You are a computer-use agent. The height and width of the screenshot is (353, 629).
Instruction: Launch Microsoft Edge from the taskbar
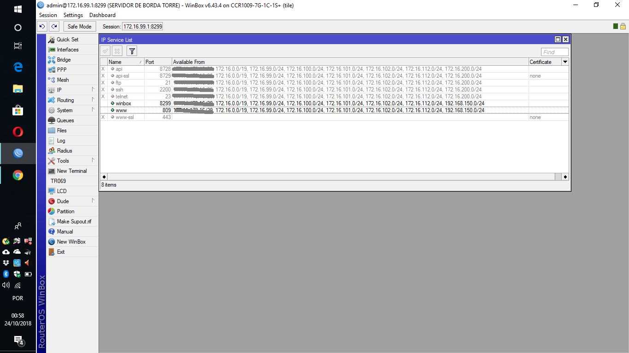[x=18, y=68]
